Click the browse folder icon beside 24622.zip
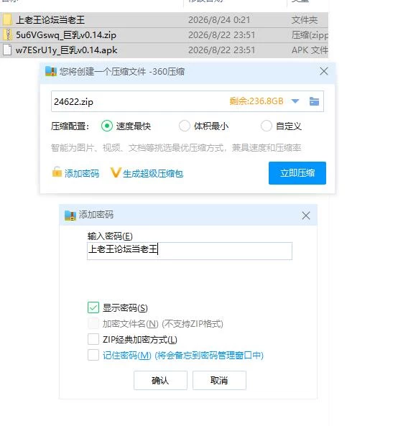This screenshot has height=426, width=398. tap(315, 101)
